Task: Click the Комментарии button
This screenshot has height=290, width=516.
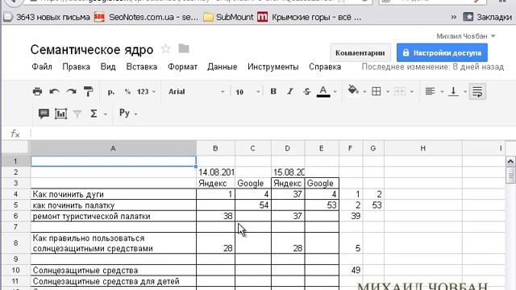Action: [360, 52]
